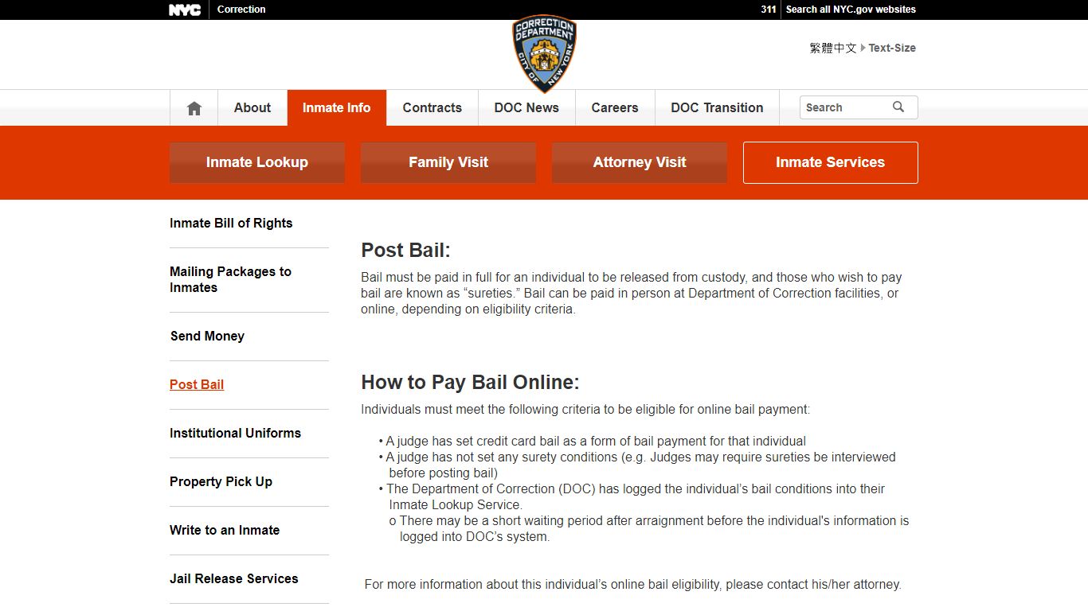Focus the Search input field
Viewport: 1088px width, 611px height.
click(847, 107)
